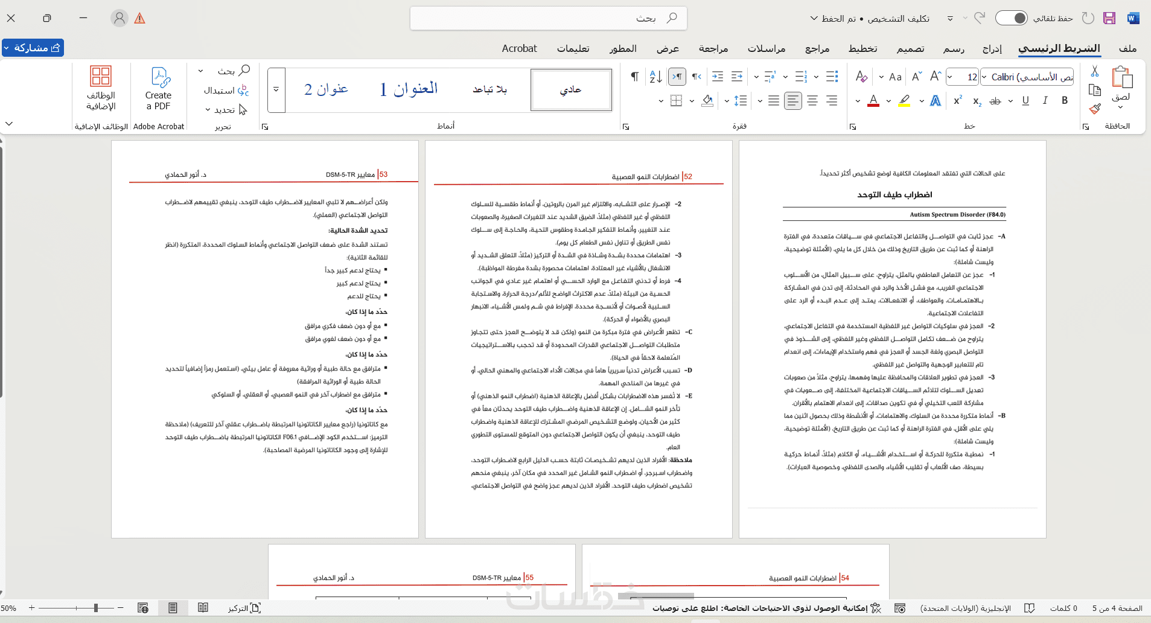This screenshot has height=623, width=1151.
Task: Click the red font color button
Action: [873, 101]
